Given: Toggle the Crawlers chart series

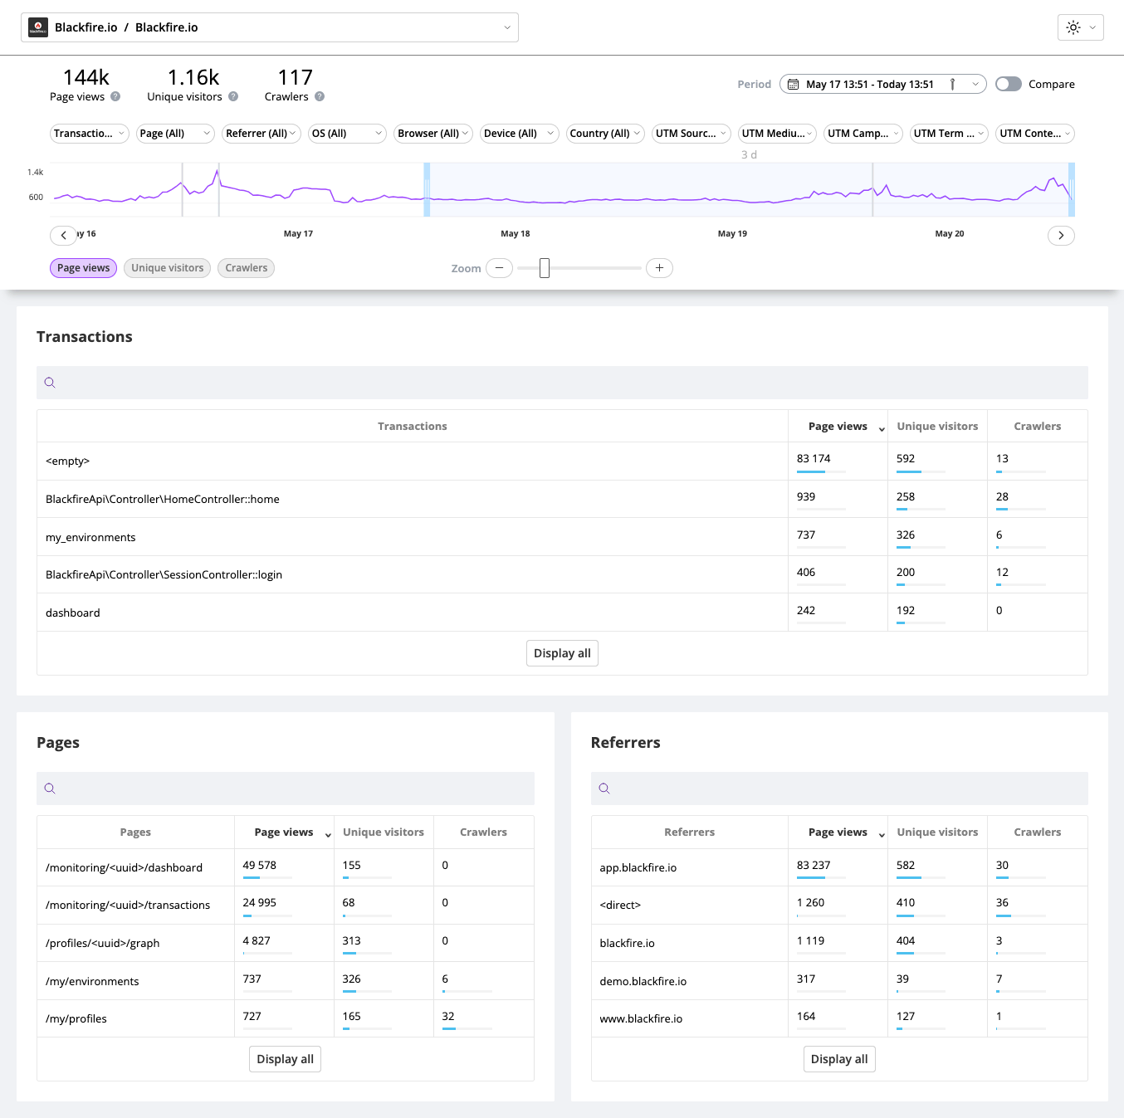Looking at the screenshot, I should coord(246,268).
